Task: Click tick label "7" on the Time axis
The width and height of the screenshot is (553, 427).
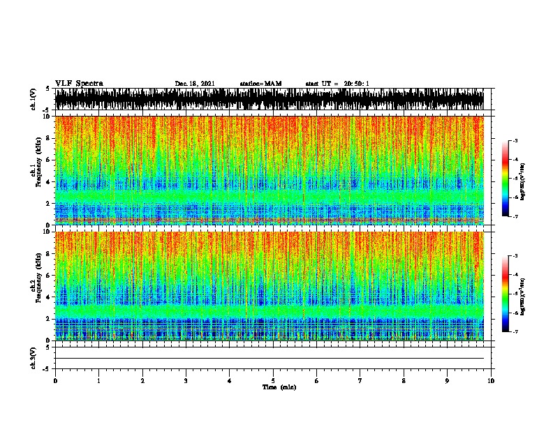Action: 360,381
